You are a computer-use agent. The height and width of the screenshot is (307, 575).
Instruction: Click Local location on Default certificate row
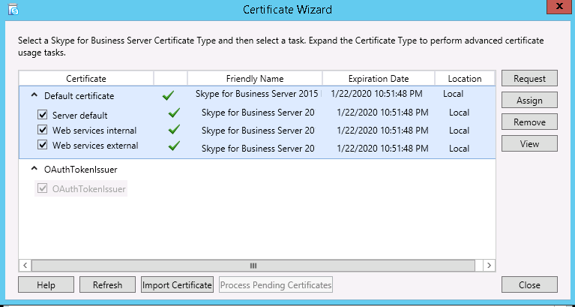[x=454, y=94]
